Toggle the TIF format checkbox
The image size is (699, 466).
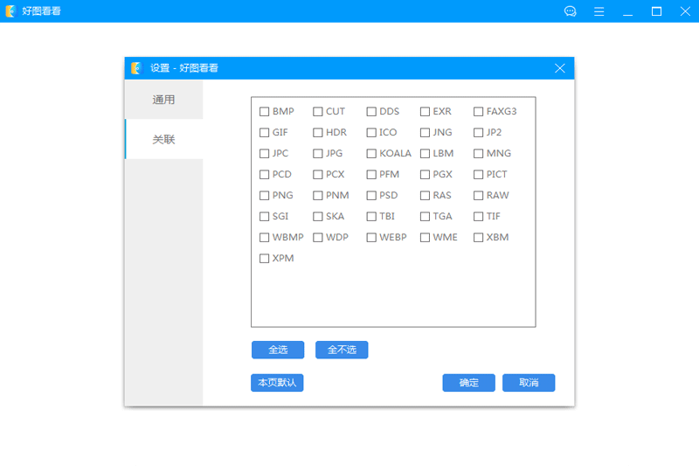479,217
